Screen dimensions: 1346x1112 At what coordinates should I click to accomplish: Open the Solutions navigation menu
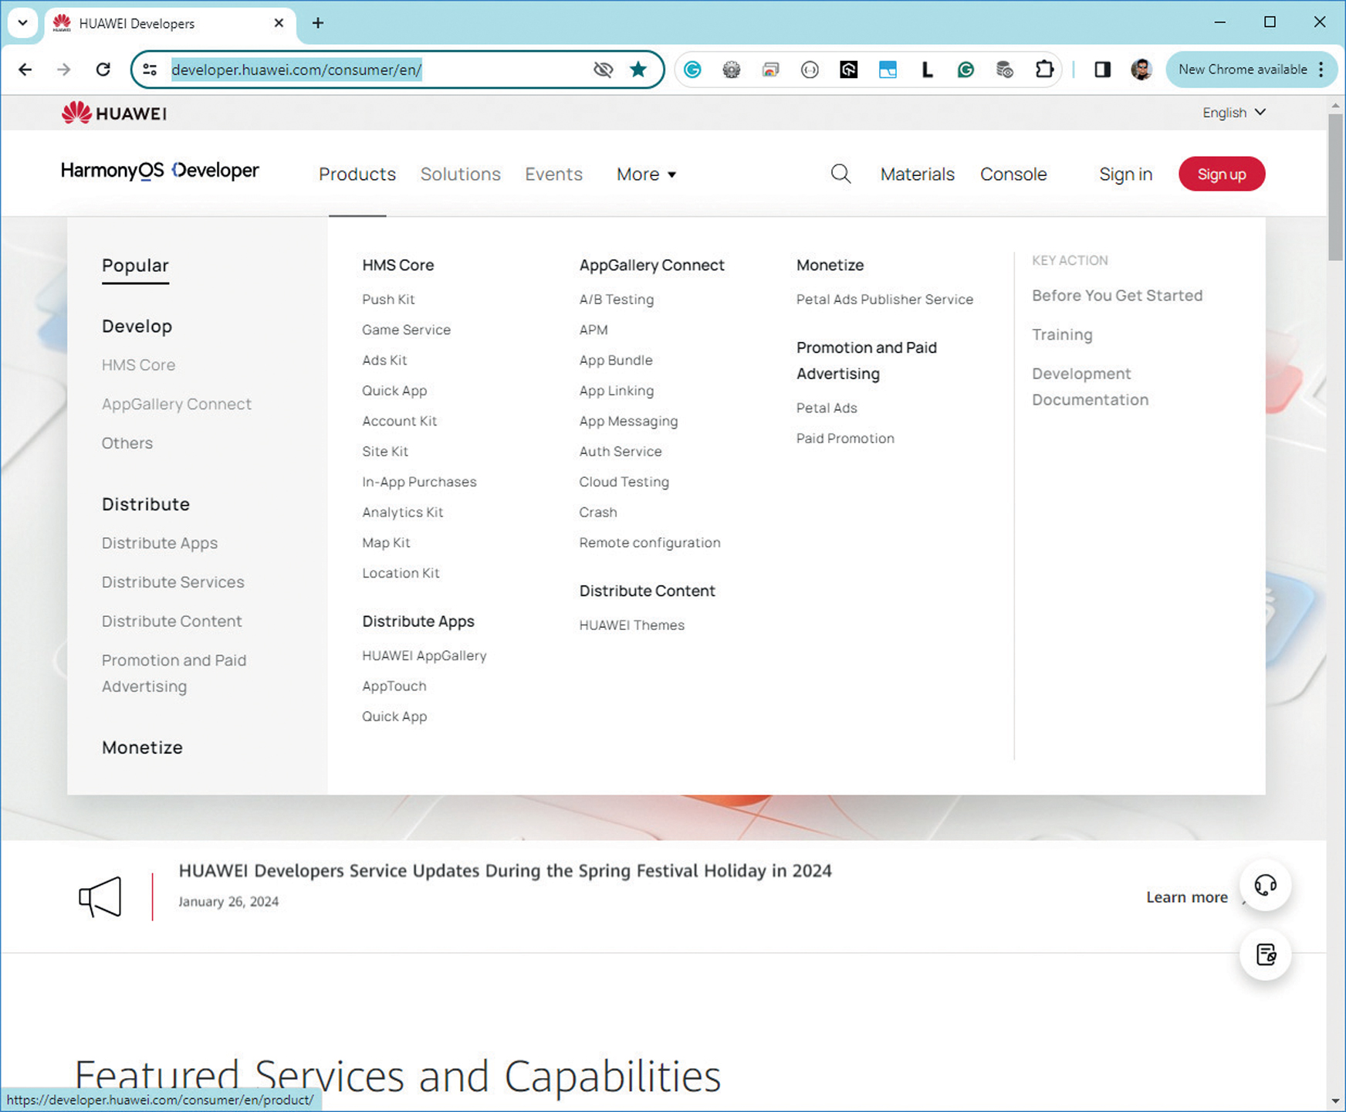(461, 174)
